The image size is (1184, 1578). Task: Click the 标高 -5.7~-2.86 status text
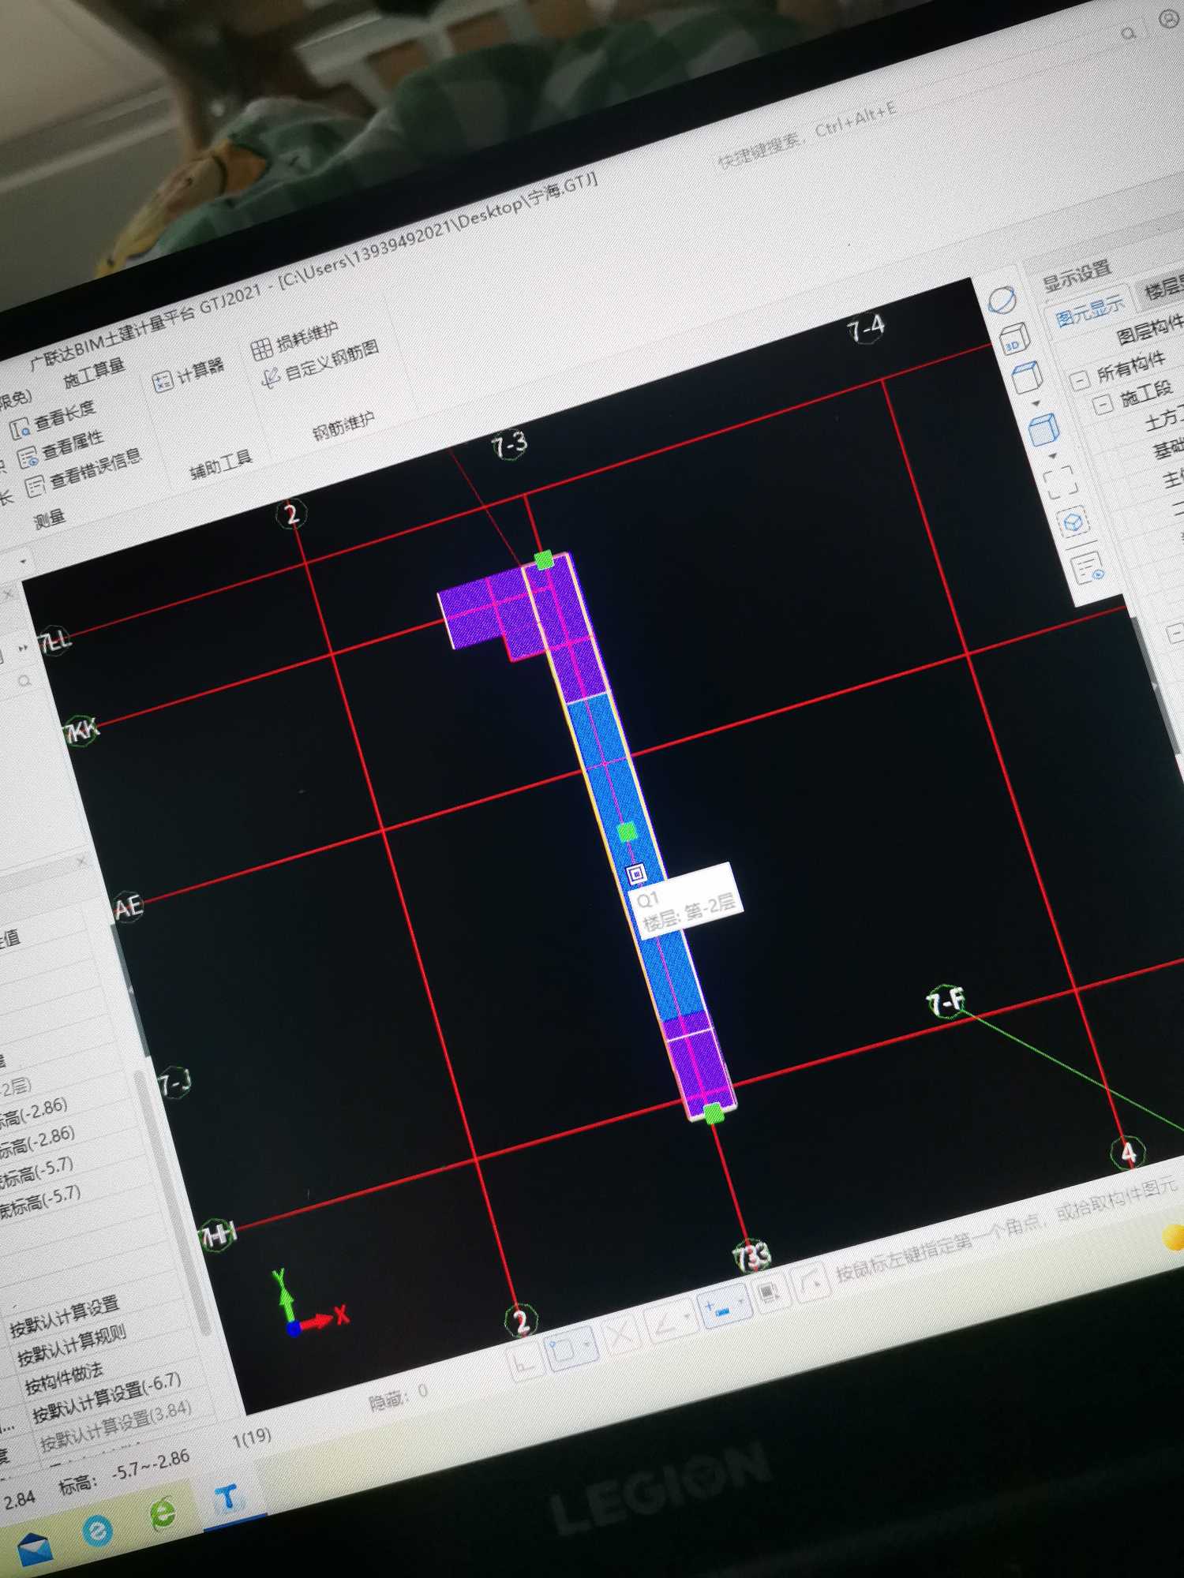(x=125, y=1471)
